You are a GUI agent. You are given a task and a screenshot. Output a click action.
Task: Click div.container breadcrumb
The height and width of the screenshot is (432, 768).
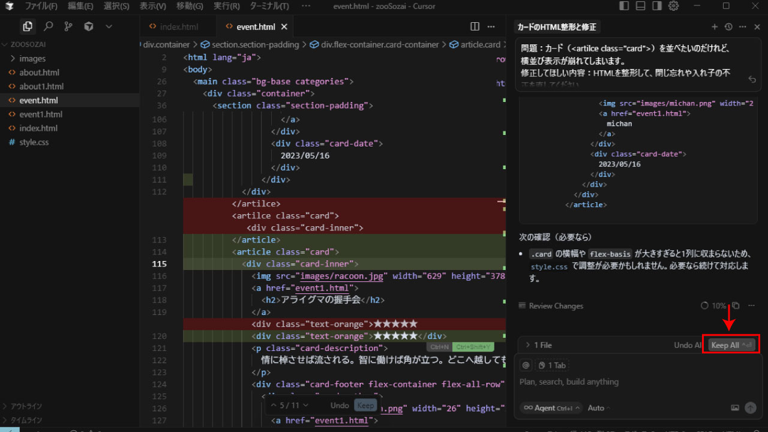166,45
